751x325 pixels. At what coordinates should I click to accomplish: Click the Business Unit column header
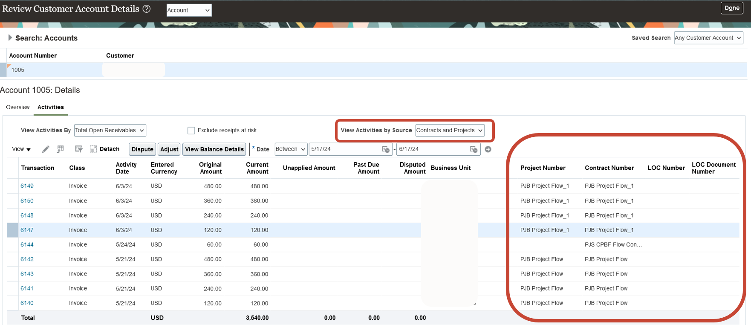point(451,168)
